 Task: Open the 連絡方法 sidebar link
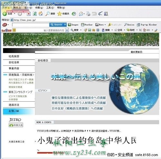click(x=14, y=105)
